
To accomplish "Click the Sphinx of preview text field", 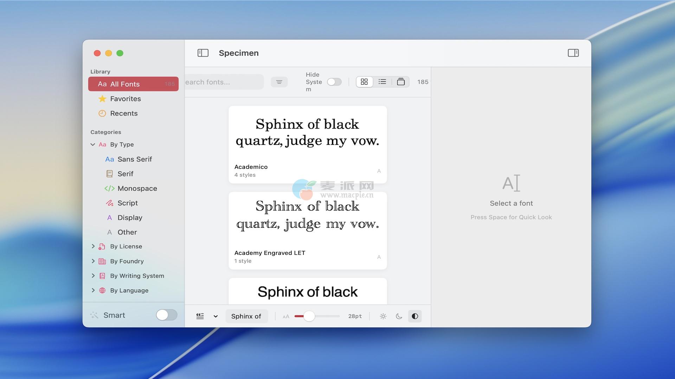I will (246, 316).
